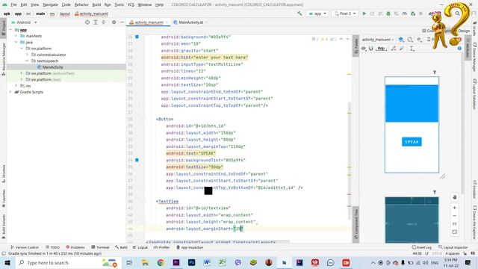
Task: Click gutter color swatch at background line
Action: coord(137,37)
